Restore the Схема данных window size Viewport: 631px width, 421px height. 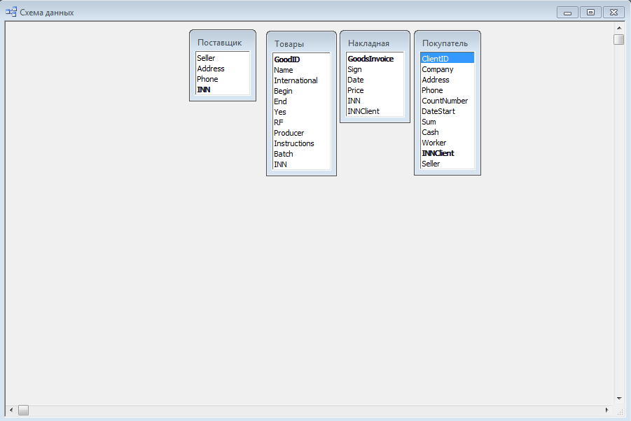590,13
